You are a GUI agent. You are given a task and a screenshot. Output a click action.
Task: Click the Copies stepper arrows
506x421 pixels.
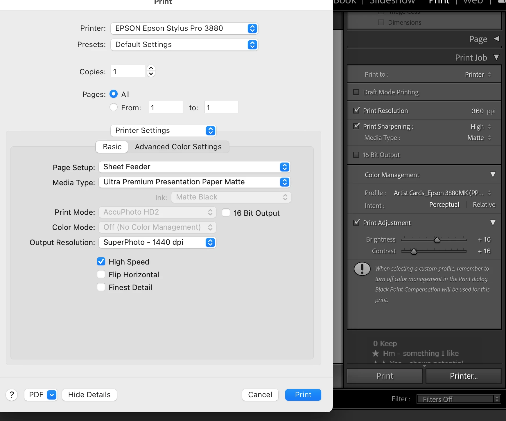(x=151, y=71)
